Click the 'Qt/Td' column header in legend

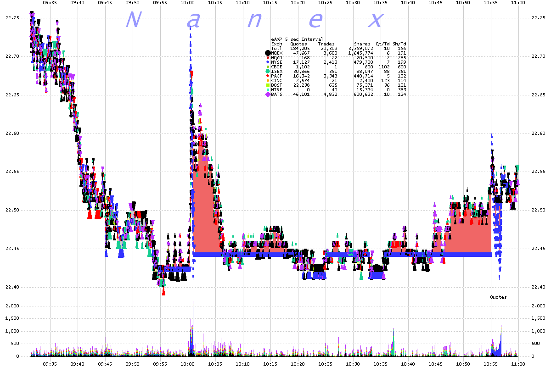point(383,44)
